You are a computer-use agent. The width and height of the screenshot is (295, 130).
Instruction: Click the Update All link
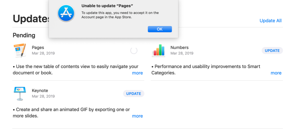[x=270, y=21]
